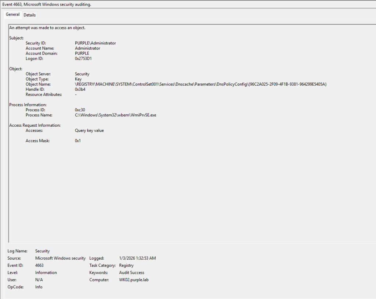Click the 'An attempt was made' description line
Image resolution: width=376 pixels, height=299 pixels.
[47, 28]
